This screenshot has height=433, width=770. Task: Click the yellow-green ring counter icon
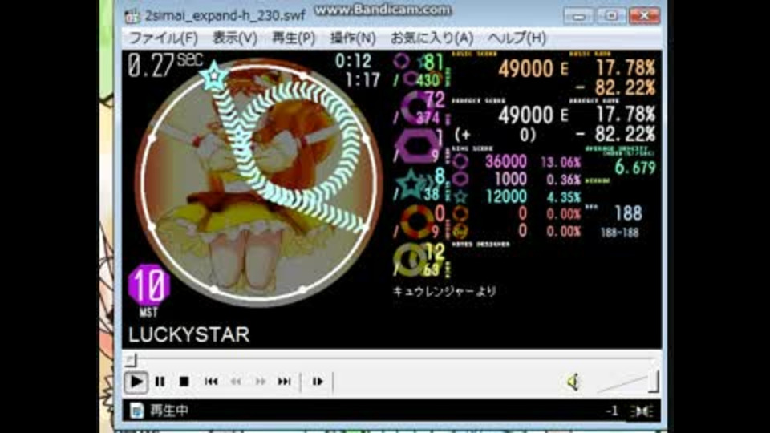(x=411, y=260)
